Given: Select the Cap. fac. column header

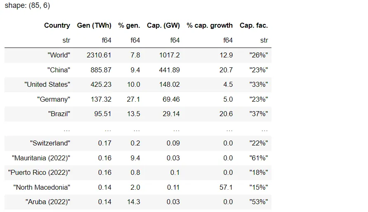Looking at the screenshot, I should click(253, 26).
